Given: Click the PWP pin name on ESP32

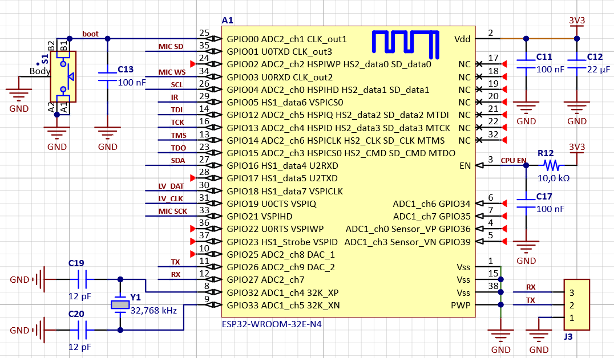Looking at the screenshot, I should click(461, 305).
